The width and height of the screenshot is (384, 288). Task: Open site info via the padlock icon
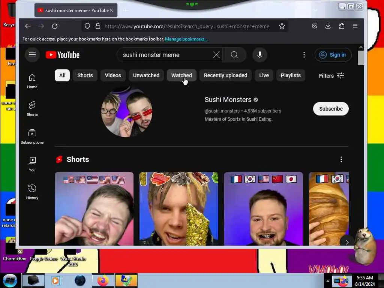coord(98,26)
